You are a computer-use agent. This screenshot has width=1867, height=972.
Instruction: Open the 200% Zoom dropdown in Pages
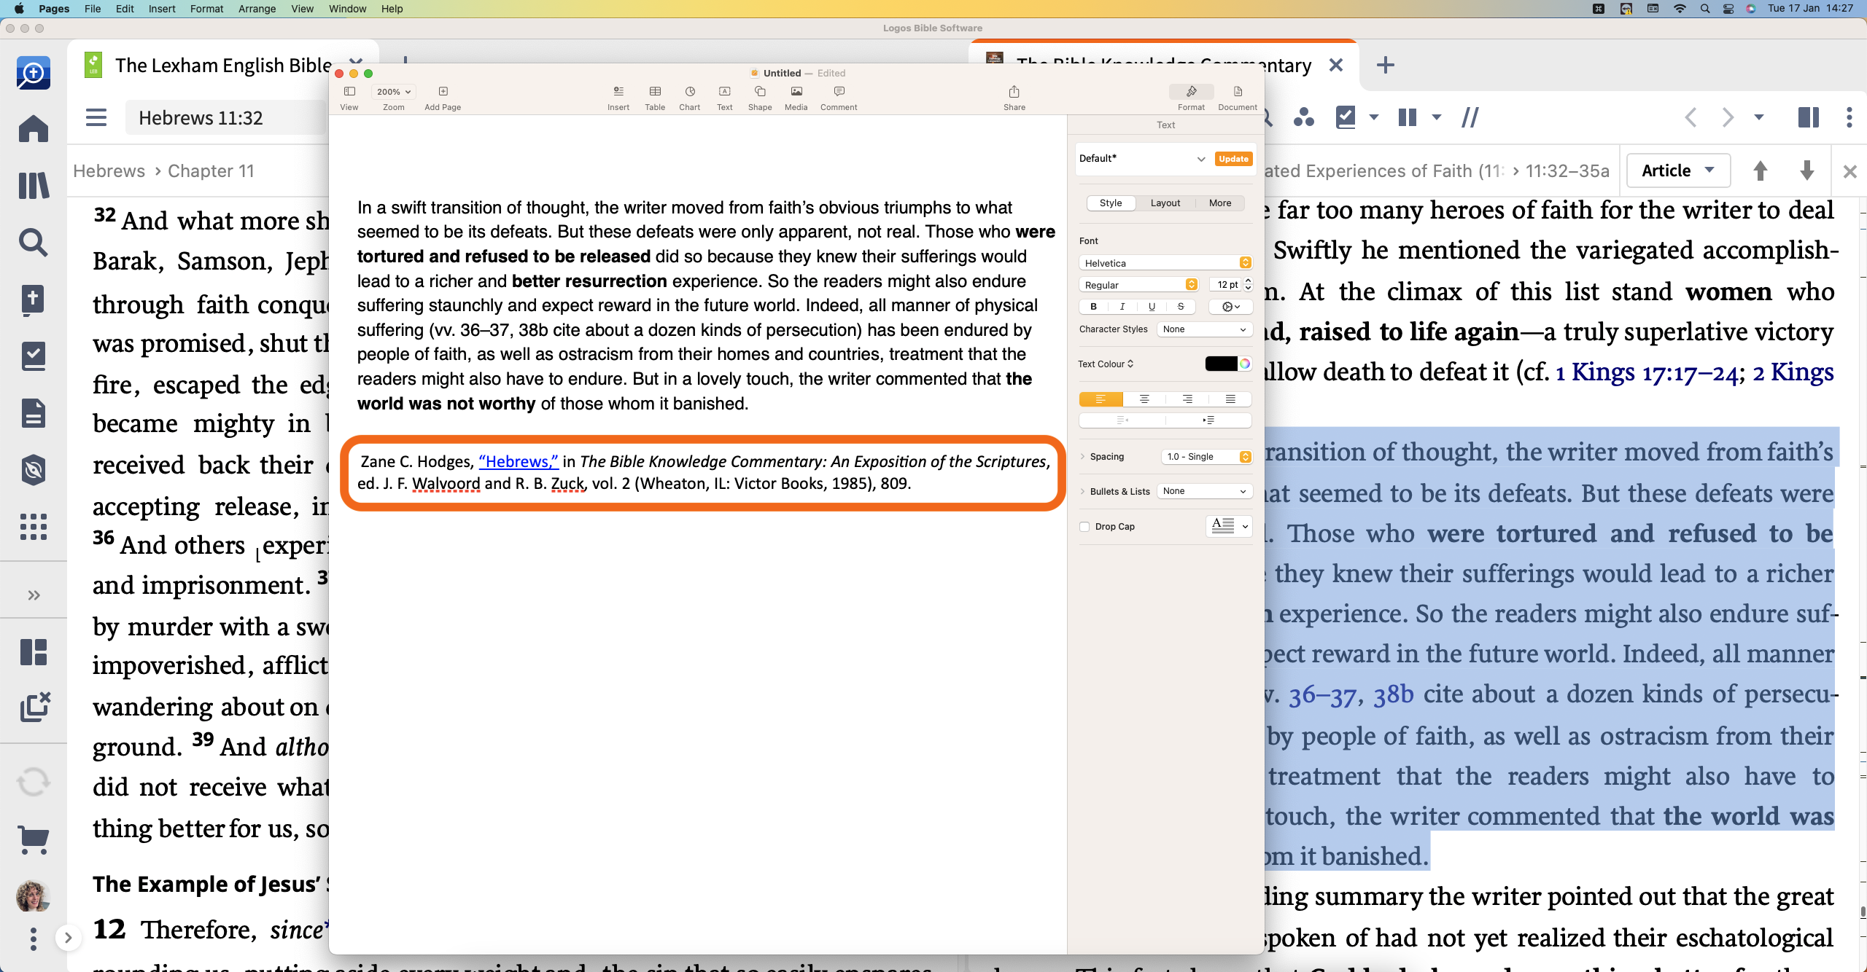pos(394,92)
